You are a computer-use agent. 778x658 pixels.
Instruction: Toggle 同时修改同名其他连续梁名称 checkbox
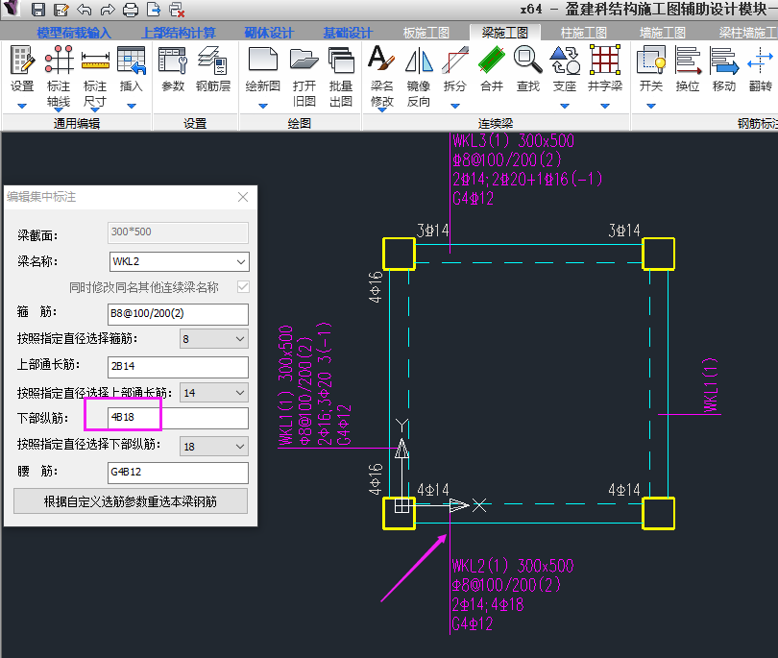pos(243,287)
